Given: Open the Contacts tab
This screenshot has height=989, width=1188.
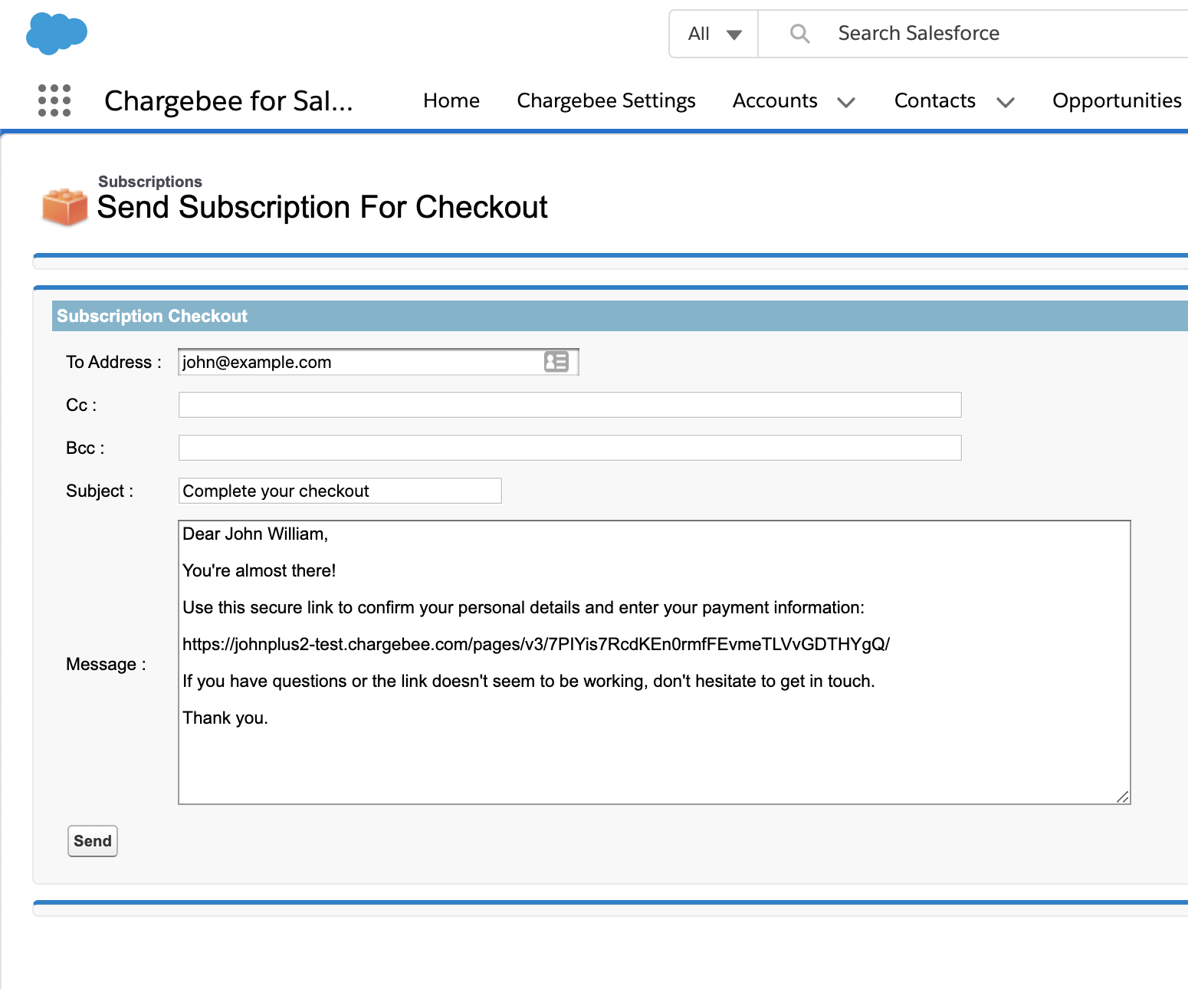Looking at the screenshot, I should pos(934,100).
